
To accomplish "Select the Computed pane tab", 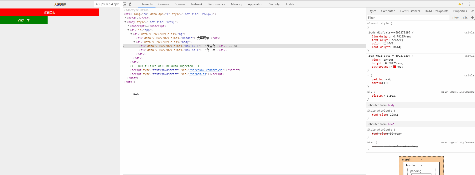I will [388, 11].
